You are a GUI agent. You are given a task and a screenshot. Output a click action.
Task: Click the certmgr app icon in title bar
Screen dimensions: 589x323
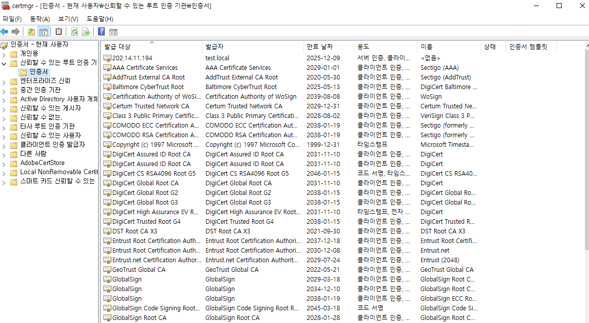pyautogui.click(x=5, y=6)
